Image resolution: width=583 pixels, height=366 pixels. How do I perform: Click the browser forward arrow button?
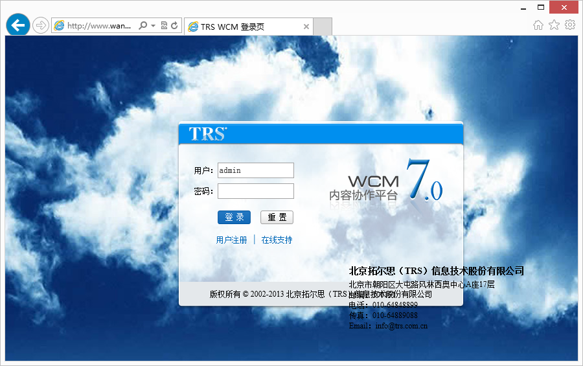pos(41,26)
